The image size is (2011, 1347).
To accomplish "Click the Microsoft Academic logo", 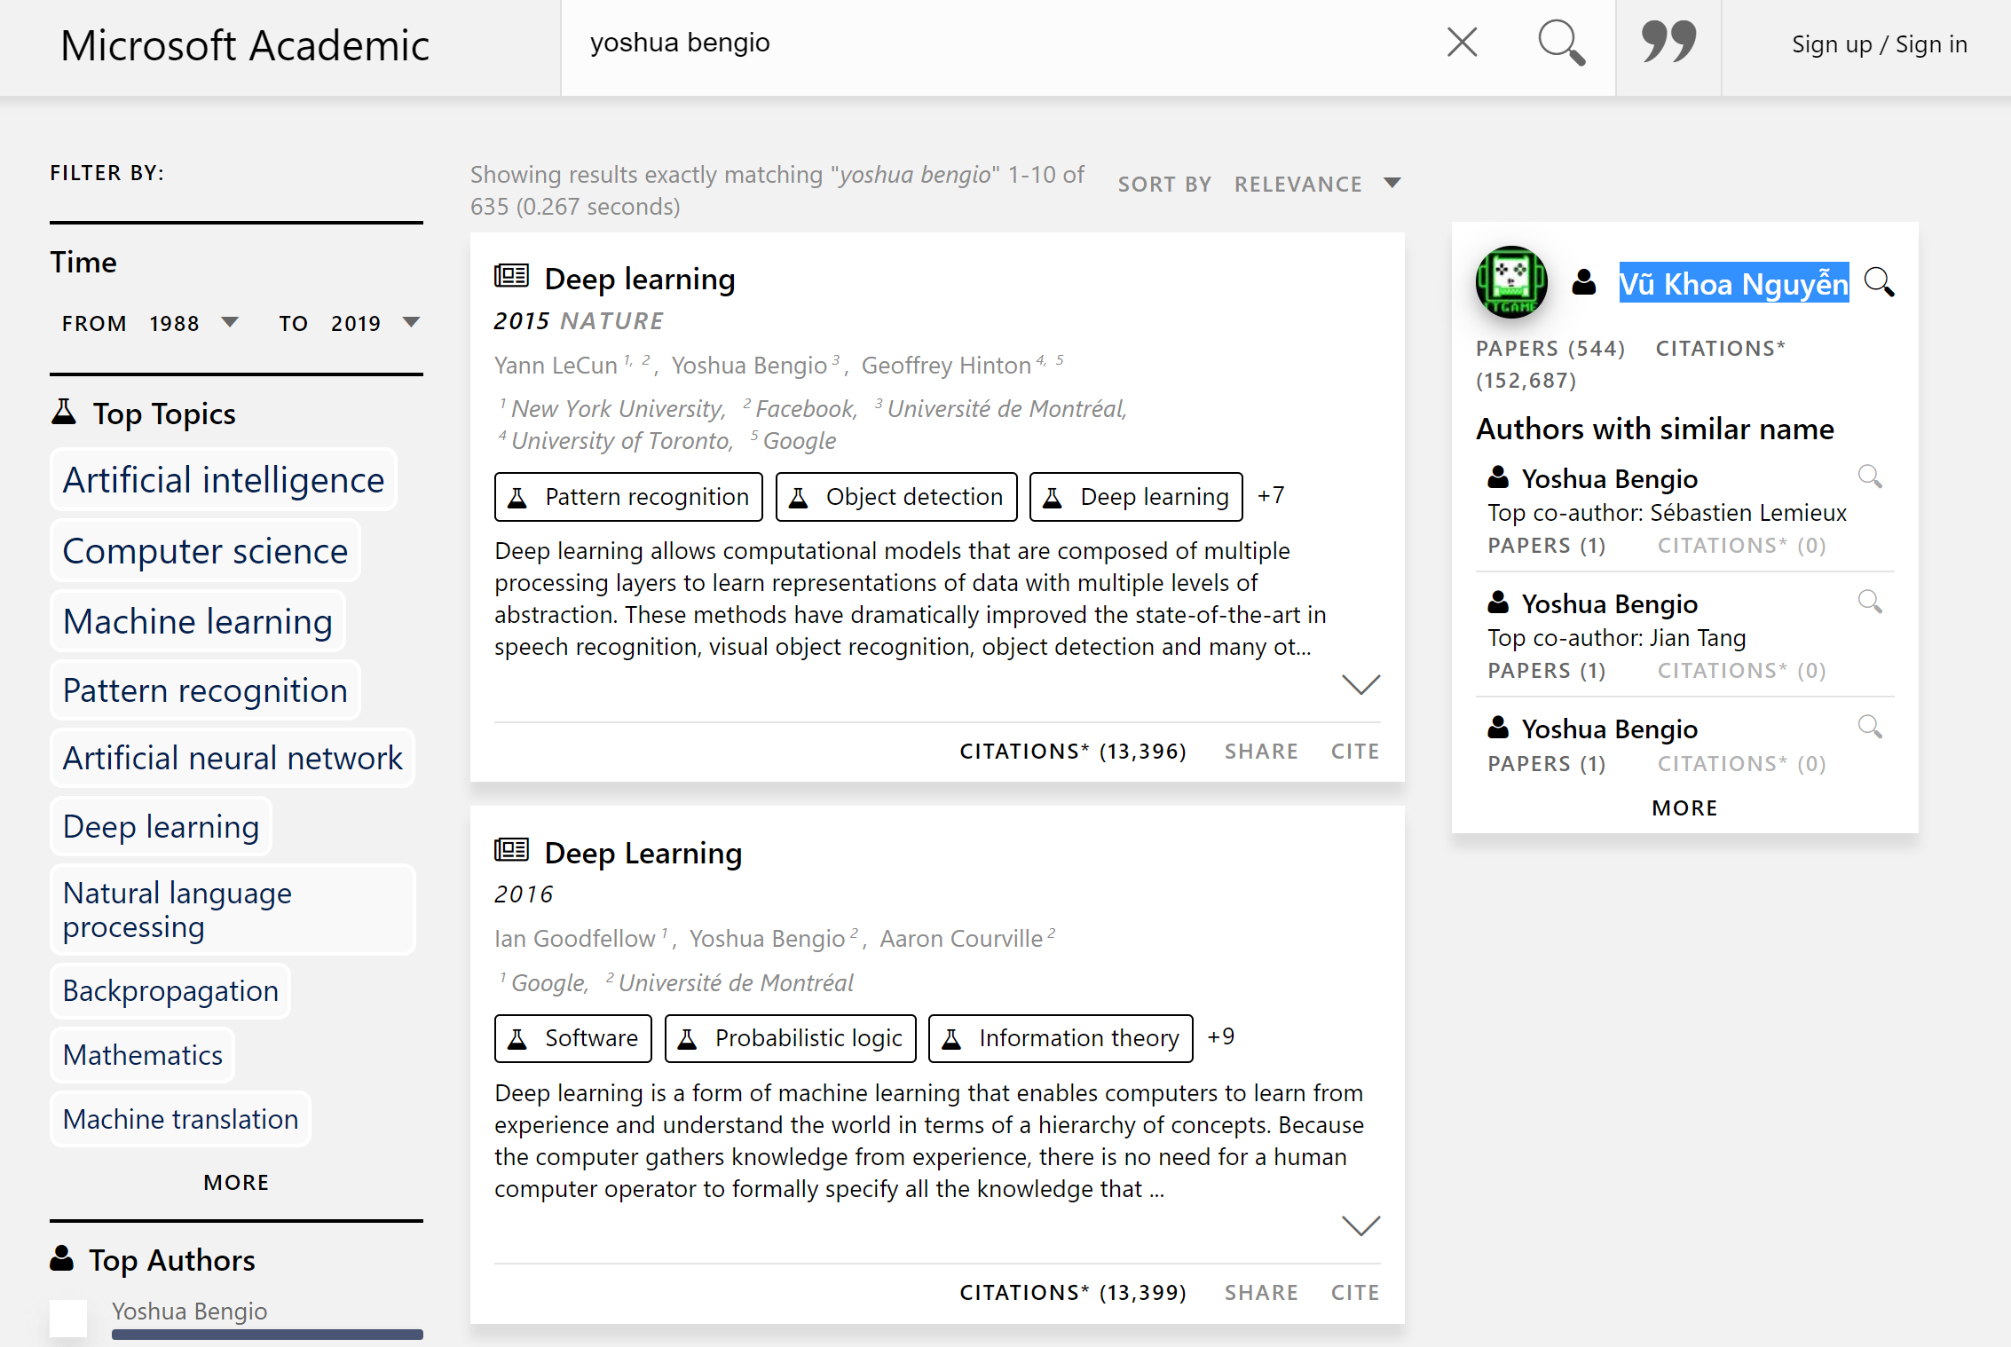I will (x=245, y=45).
